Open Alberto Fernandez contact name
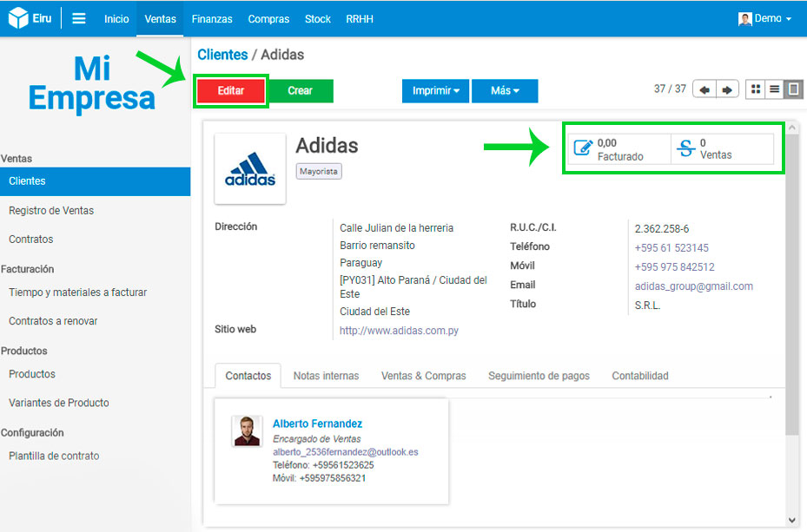807x532 pixels. 317,424
